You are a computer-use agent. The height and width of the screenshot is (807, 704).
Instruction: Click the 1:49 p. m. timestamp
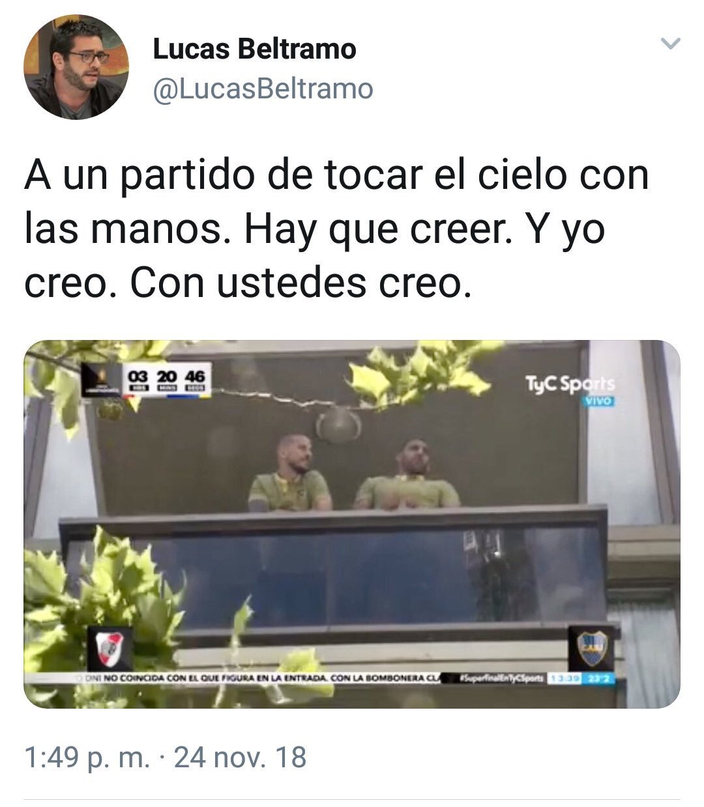[x=87, y=758]
